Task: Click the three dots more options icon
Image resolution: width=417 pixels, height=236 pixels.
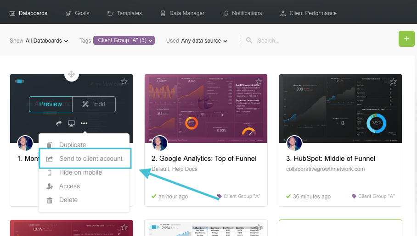Action: [84, 123]
